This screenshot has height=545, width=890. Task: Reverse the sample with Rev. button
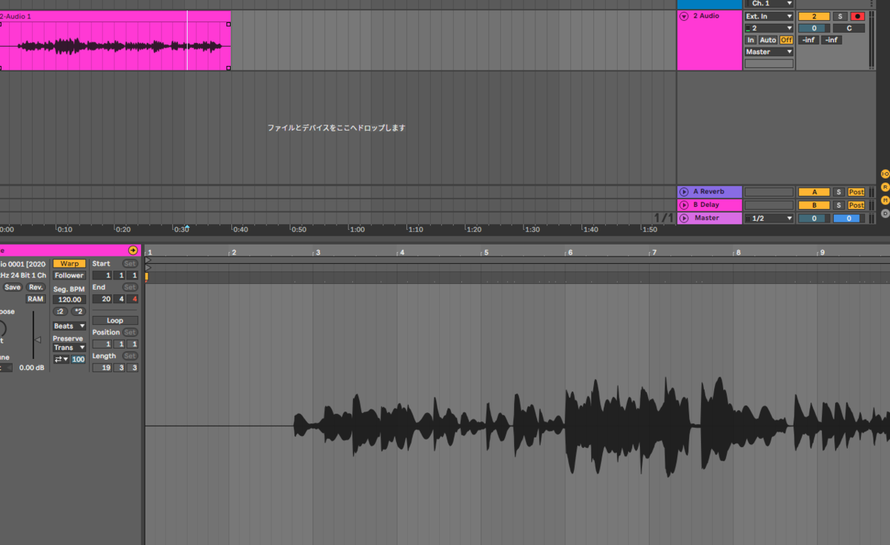(x=36, y=287)
